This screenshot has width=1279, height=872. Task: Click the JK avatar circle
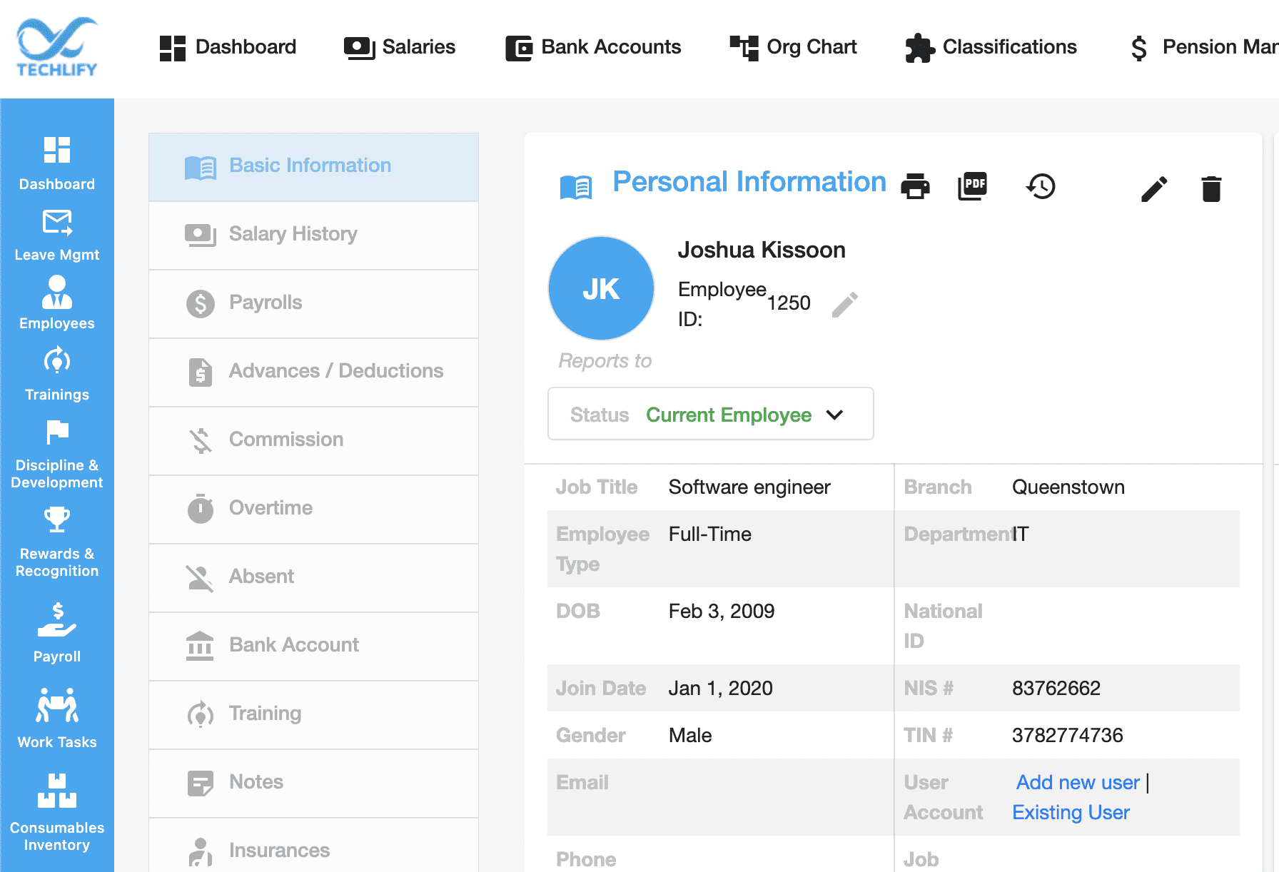tap(601, 288)
